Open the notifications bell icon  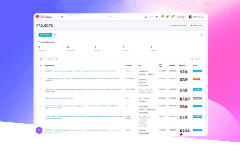coord(172,17)
